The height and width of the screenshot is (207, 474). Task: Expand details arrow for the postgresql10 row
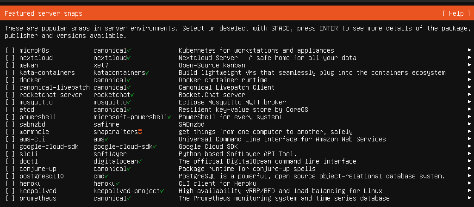coord(469,176)
